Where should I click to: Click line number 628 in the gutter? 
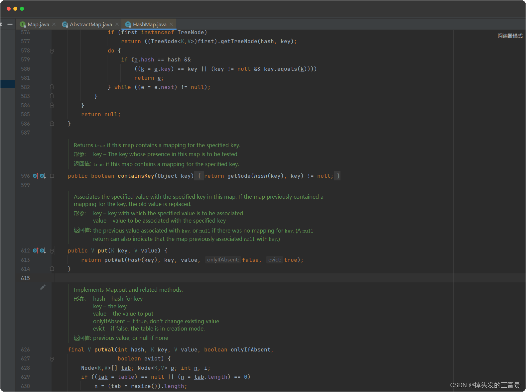tap(25, 368)
